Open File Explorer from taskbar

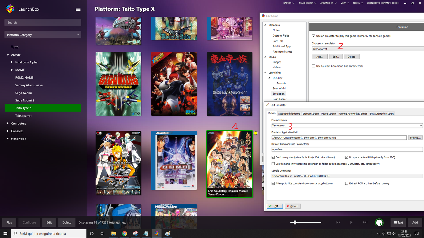pos(114,234)
